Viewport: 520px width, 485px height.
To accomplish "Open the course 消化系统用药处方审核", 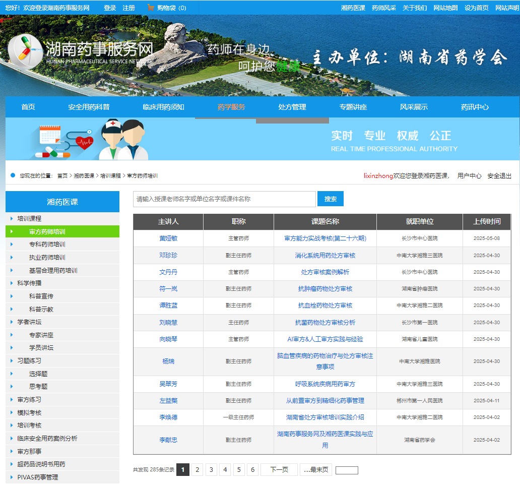I will [325, 256].
